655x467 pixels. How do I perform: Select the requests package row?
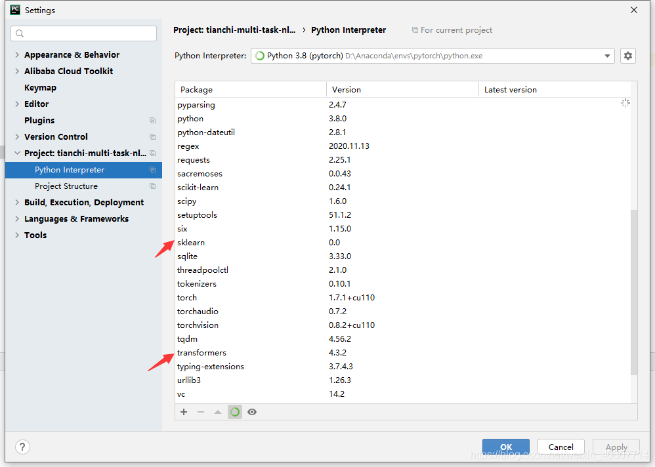coord(403,160)
